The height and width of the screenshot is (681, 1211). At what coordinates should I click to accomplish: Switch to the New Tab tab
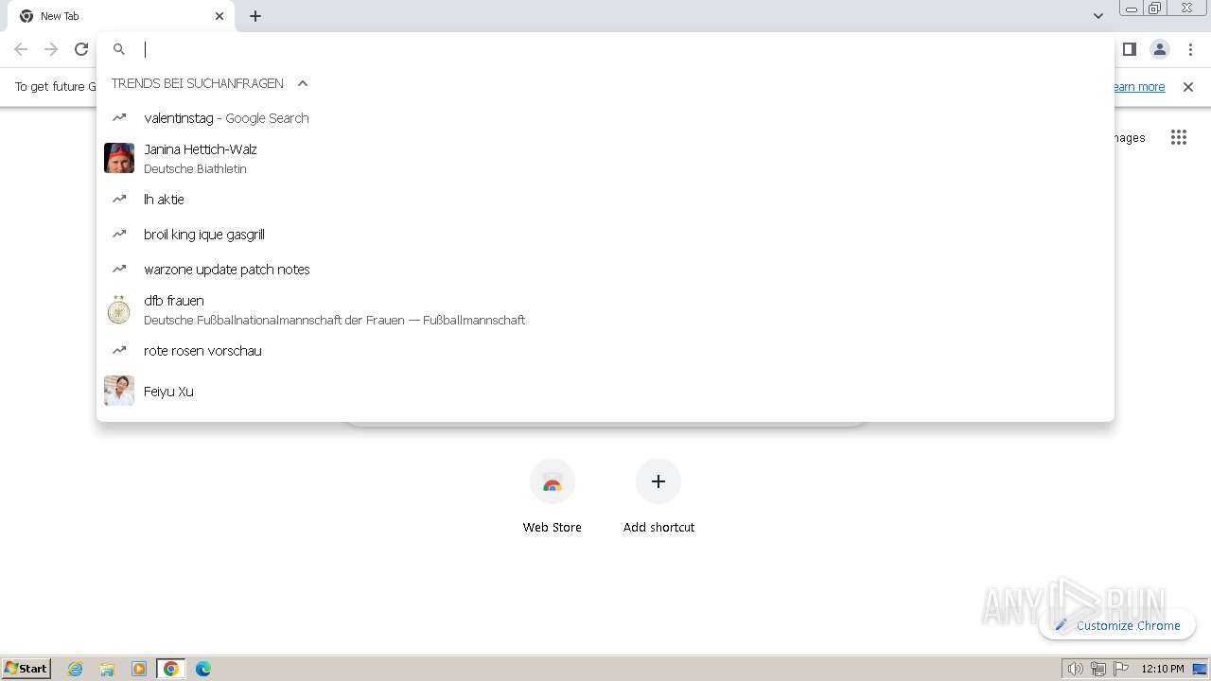pos(120,16)
